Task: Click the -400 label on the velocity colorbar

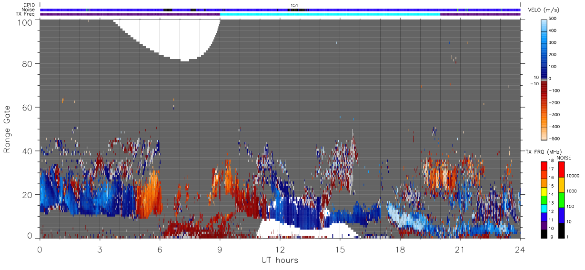Action: tap(555, 127)
